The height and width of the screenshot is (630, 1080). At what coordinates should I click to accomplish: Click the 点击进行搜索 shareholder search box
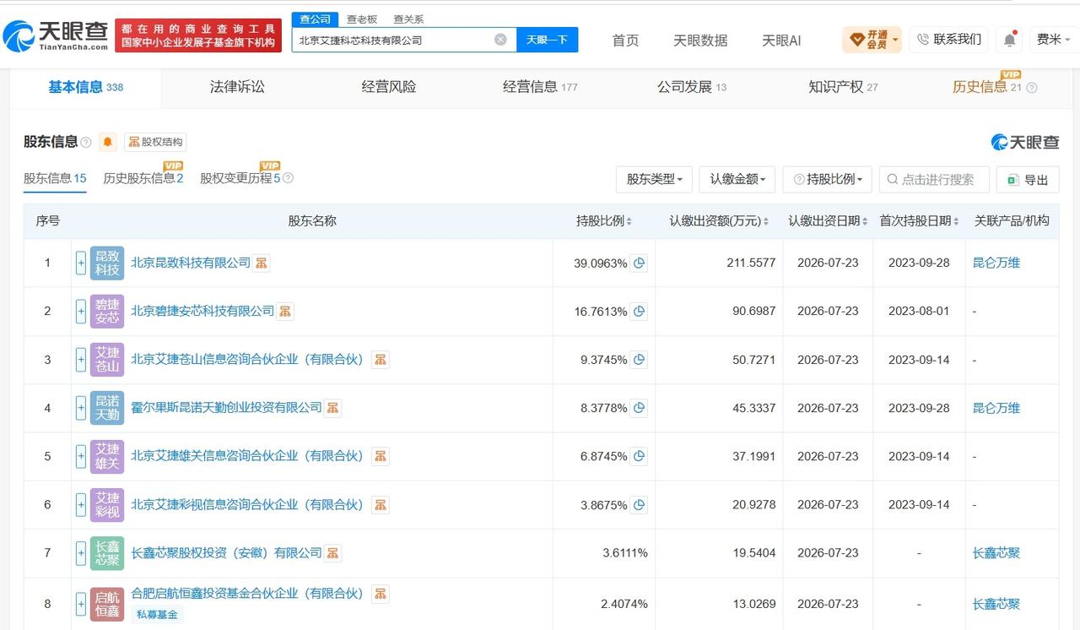933,179
